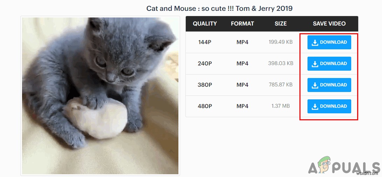Download the 480P MP4 video
The width and height of the screenshot is (382, 177).
pos(329,106)
